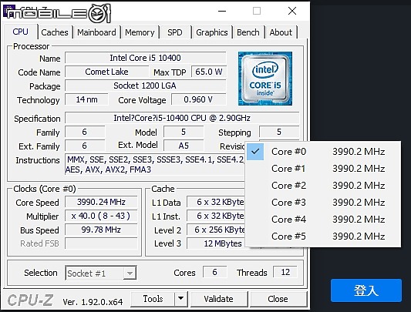
Task: Click the Core Speed value '3990.24 MHz'
Action: tap(101, 202)
